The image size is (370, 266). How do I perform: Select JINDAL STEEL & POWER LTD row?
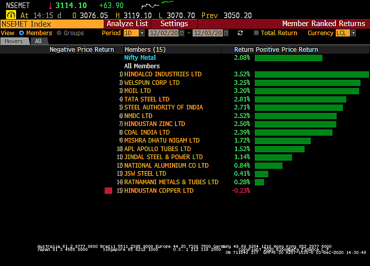coord(163,157)
